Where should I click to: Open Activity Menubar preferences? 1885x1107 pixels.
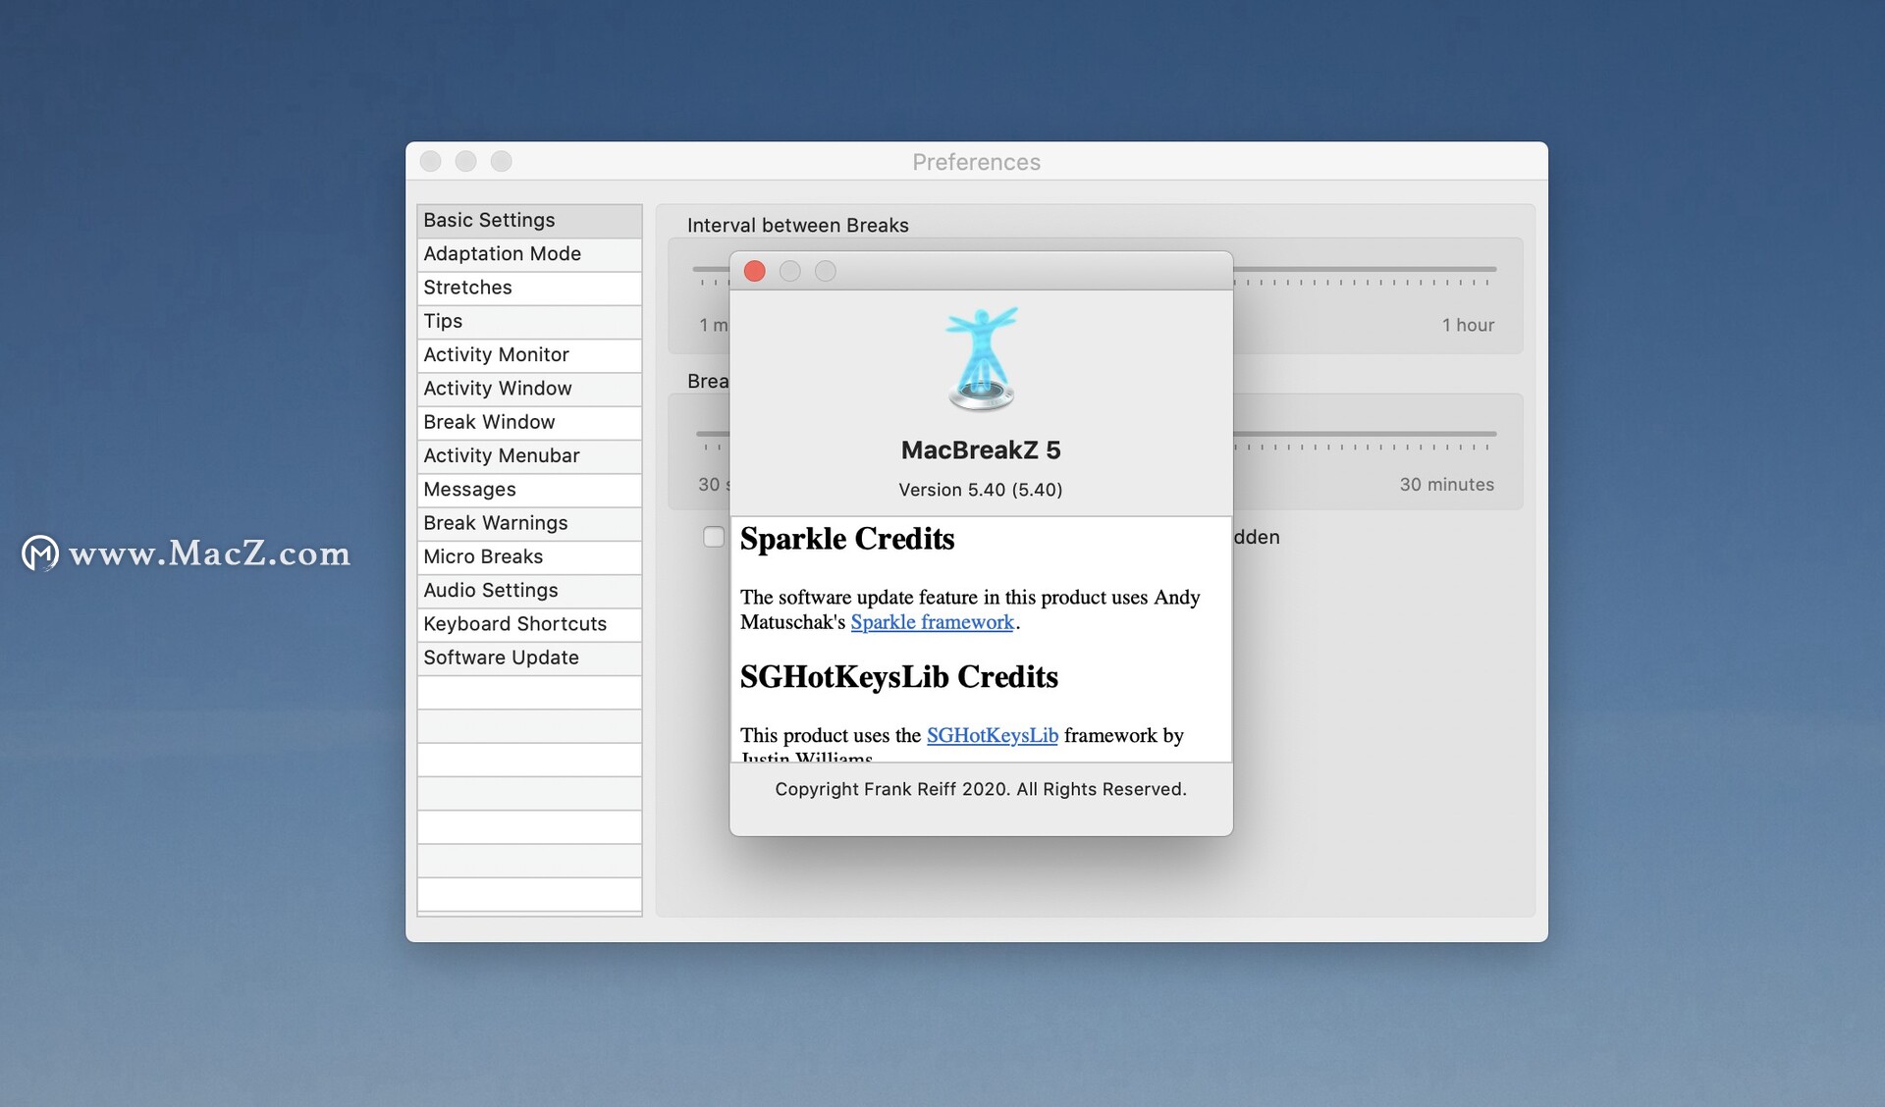point(529,456)
